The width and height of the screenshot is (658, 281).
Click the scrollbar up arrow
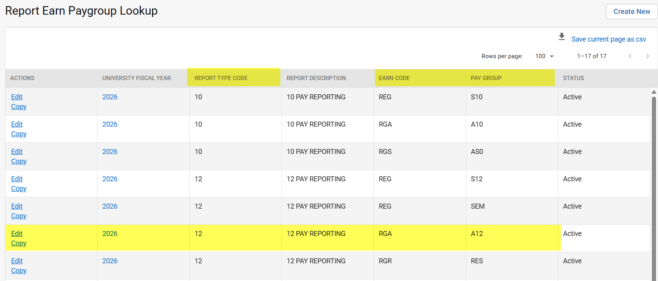[653, 92]
